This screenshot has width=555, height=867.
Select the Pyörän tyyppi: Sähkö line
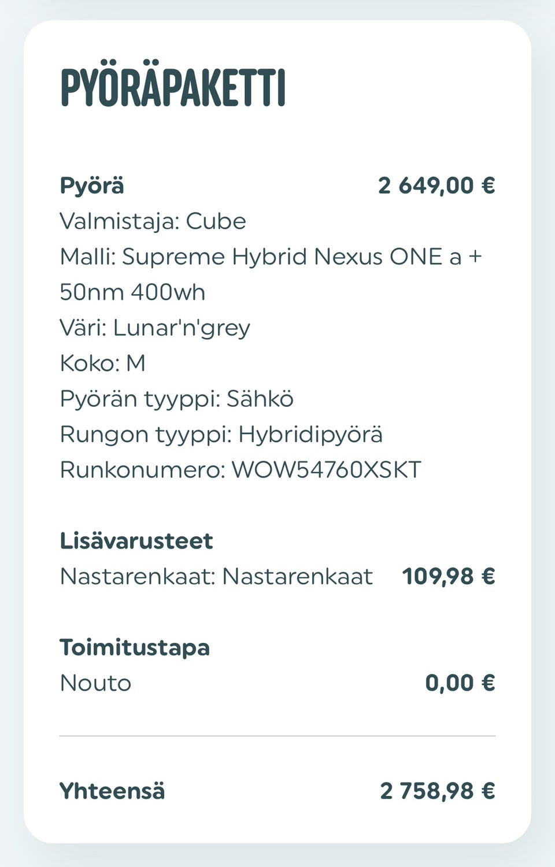pos(177,399)
